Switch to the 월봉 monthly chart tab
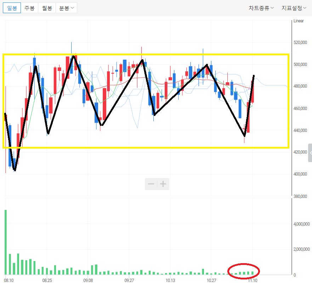This screenshot has height=283, width=312. coord(47,8)
